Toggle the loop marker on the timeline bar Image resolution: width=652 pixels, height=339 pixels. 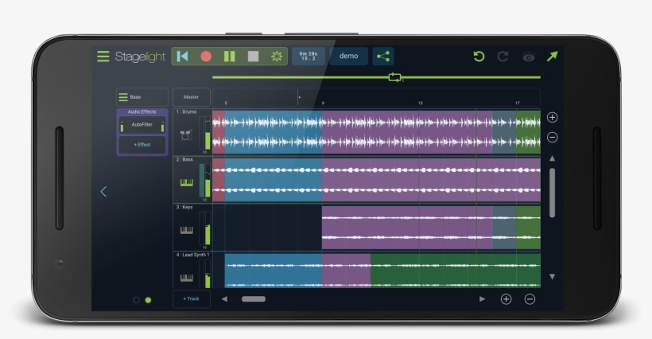395,77
